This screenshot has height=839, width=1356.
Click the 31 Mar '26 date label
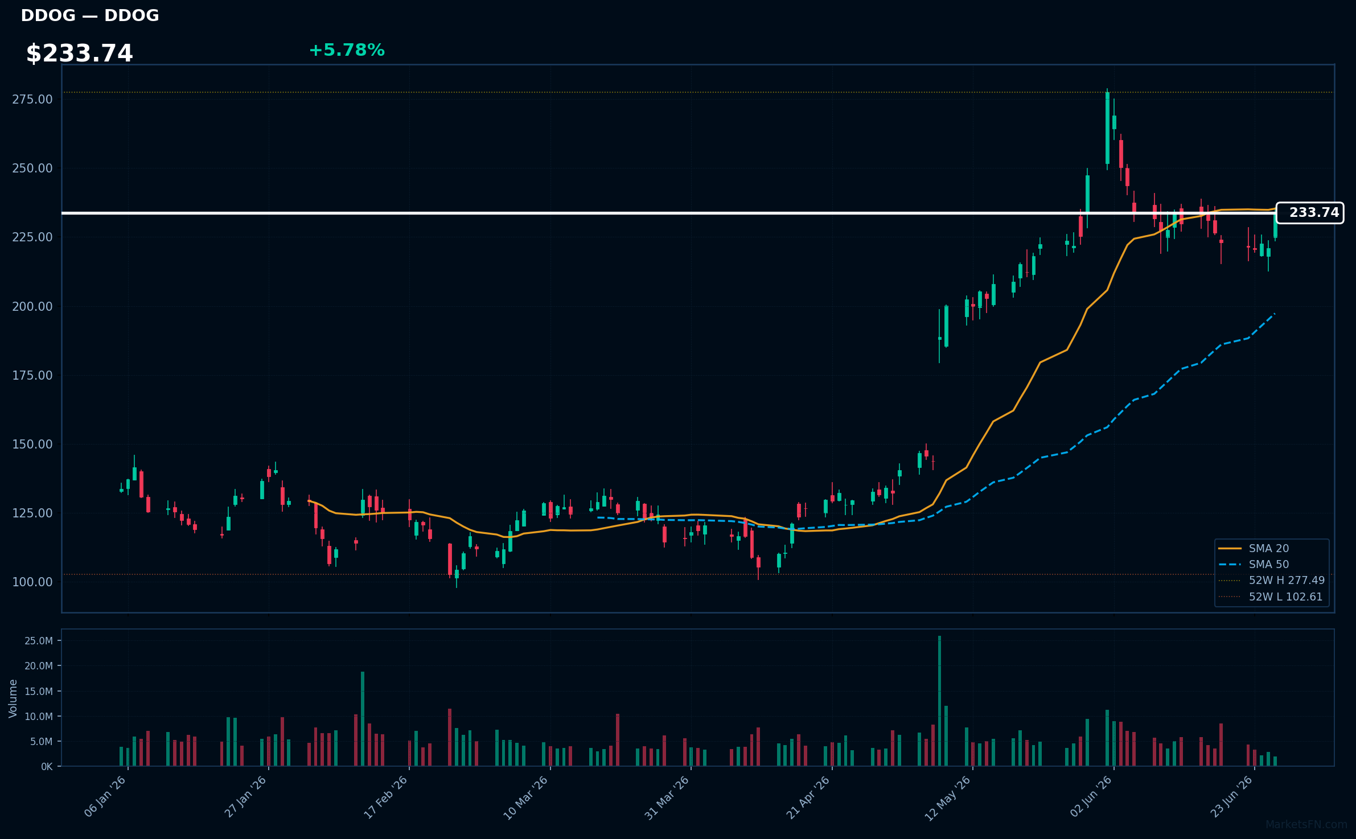667,797
